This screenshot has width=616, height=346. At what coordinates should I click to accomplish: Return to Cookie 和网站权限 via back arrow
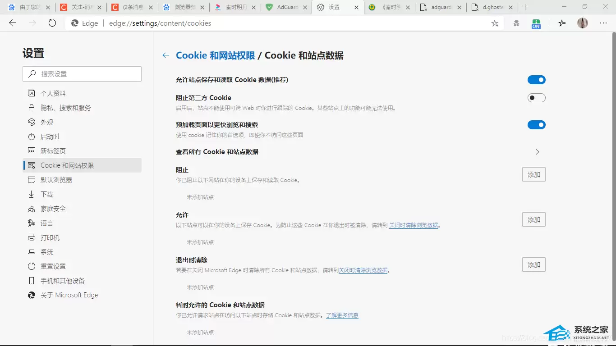click(166, 55)
